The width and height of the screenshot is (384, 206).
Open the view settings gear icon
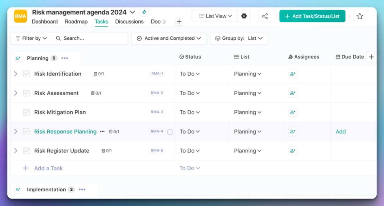(244, 16)
